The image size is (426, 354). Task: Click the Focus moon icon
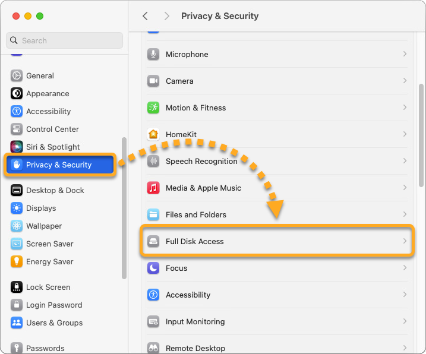click(154, 268)
